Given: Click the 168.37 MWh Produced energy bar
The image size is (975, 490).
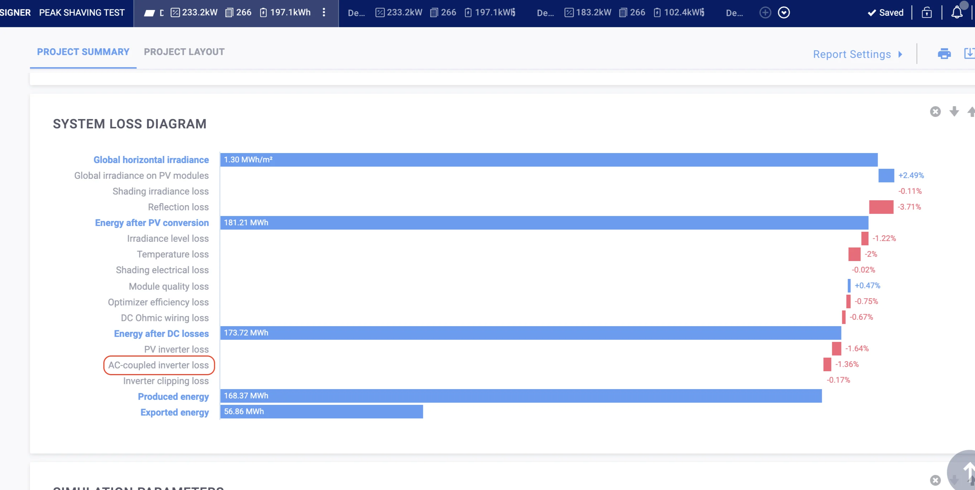Looking at the screenshot, I should click(x=521, y=396).
